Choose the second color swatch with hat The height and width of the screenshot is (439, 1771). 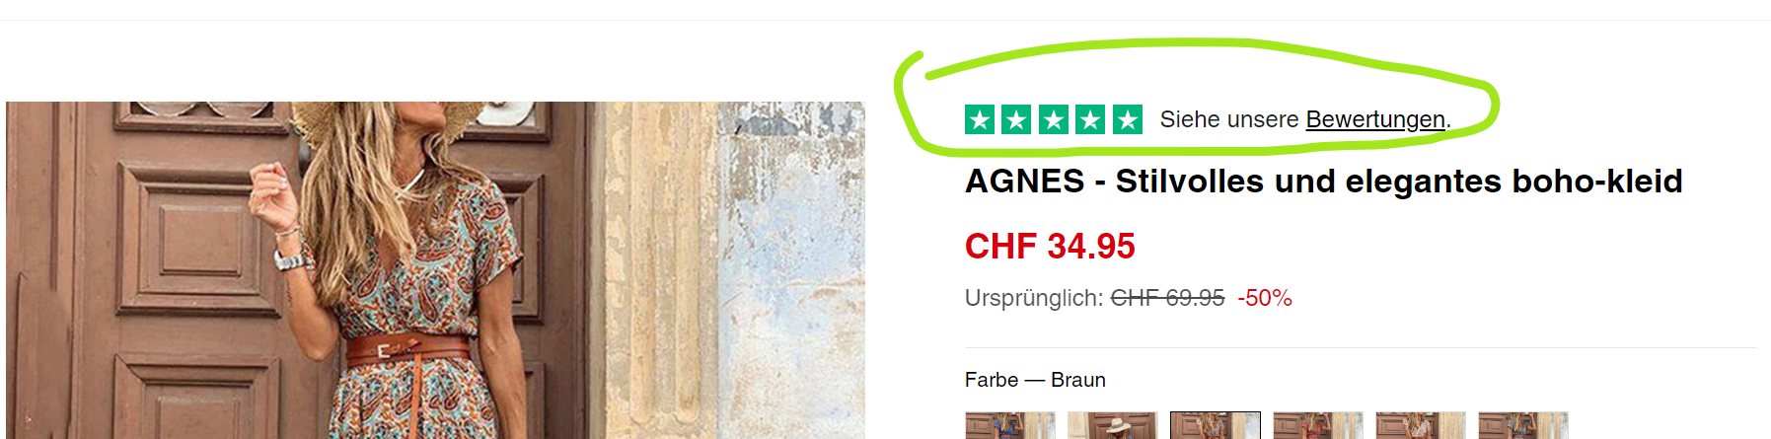pyautogui.click(x=1113, y=425)
